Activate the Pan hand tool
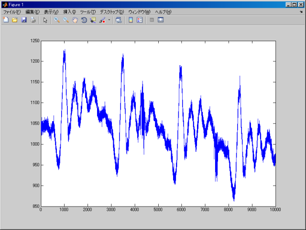Image resolution: width=306 pixels, height=230 pixels. pos(75,20)
